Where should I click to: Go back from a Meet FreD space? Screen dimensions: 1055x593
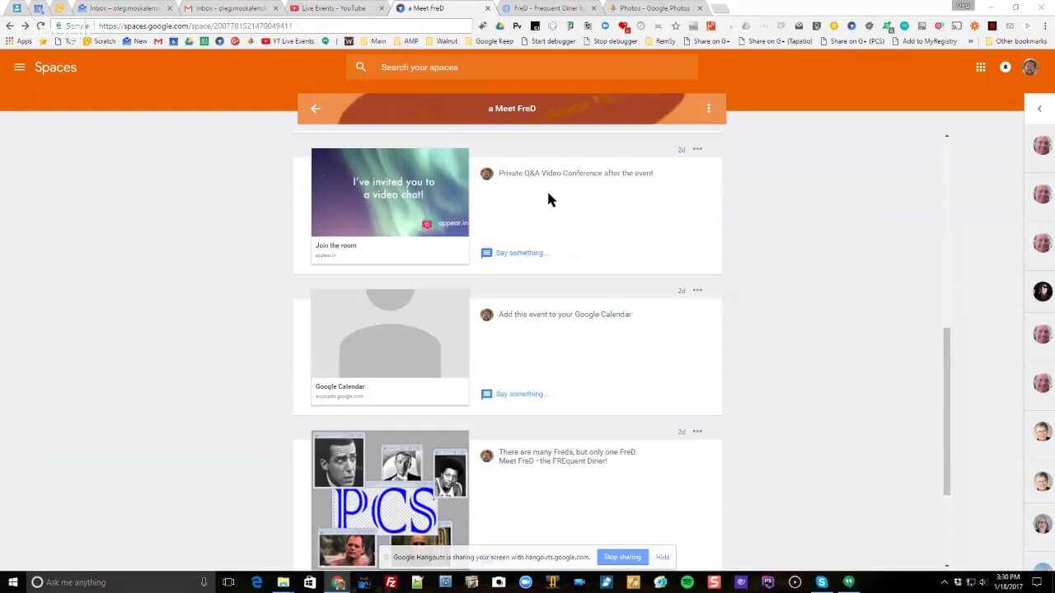tap(316, 109)
